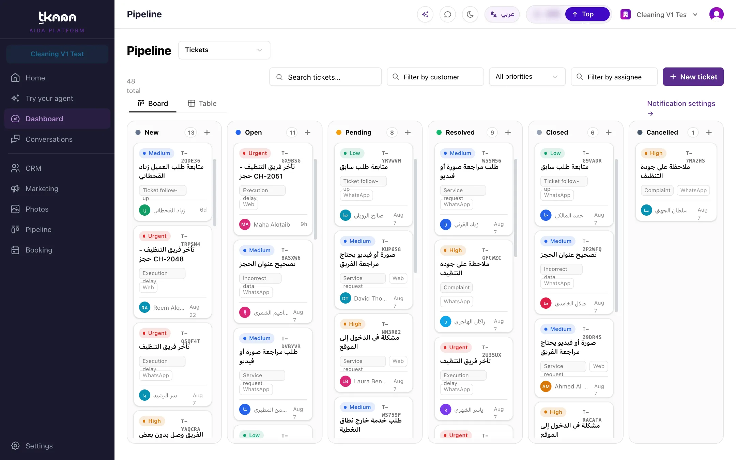This screenshot has height=460, width=736.
Task: Click the Filter by assignee field
Action: coord(614,77)
